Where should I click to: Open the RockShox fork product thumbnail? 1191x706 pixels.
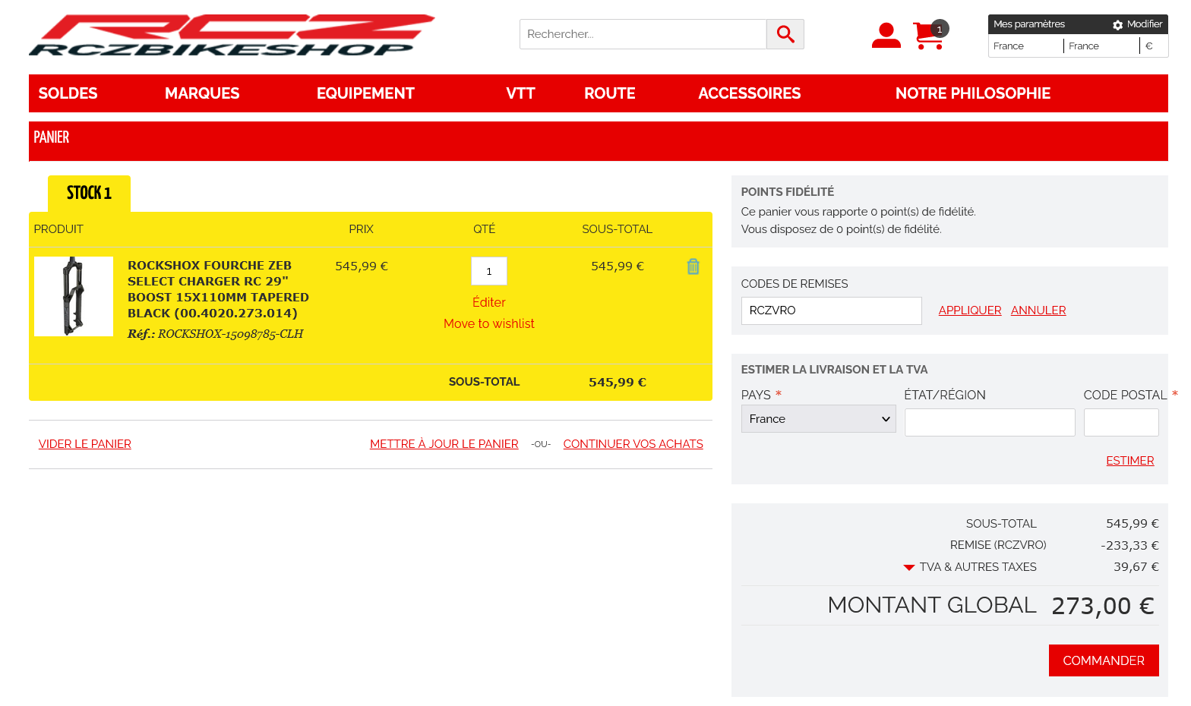coord(74,296)
